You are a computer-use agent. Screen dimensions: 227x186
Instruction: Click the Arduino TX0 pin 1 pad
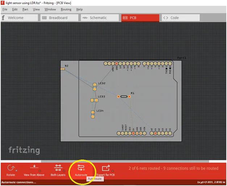166,64
